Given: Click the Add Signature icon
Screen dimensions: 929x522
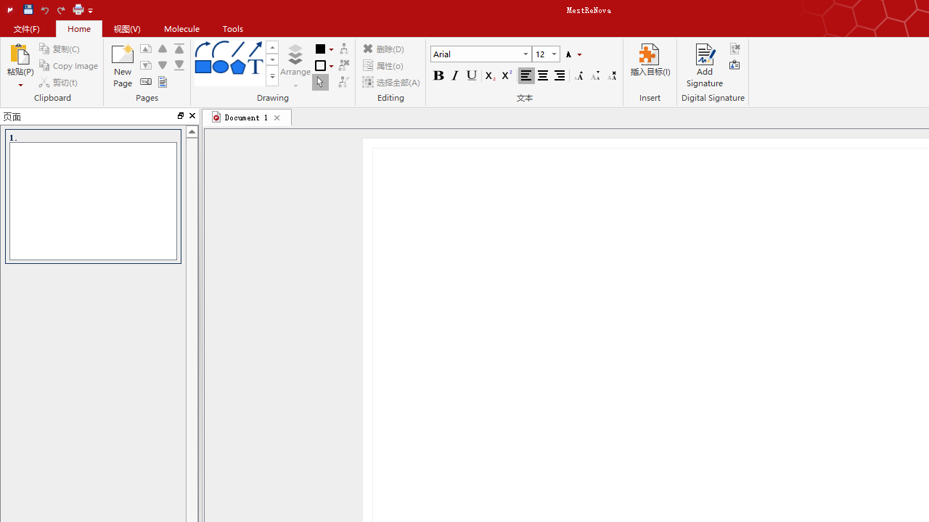Looking at the screenshot, I should (x=704, y=56).
